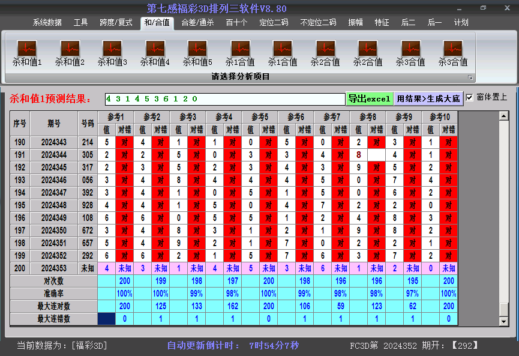Click the vertical scrollbar thumb of the table
The image size is (519, 356).
(x=504, y=310)
